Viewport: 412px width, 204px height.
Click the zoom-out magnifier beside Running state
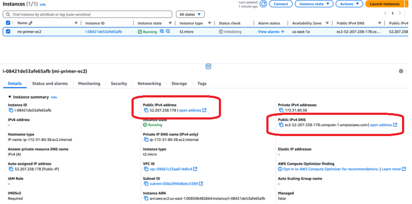(168, 32)
